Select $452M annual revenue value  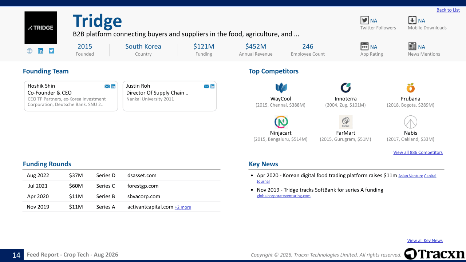tap(256, 47)
